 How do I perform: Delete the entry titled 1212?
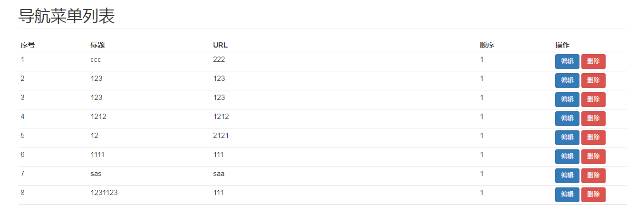(593, 118)
